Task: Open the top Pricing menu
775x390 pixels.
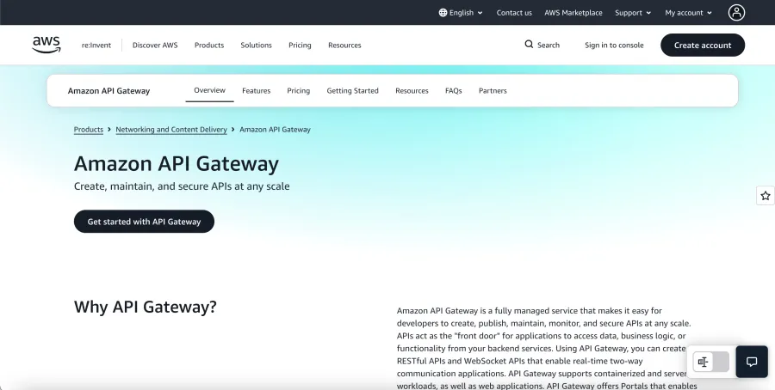Action: click(x=300, y=45)
